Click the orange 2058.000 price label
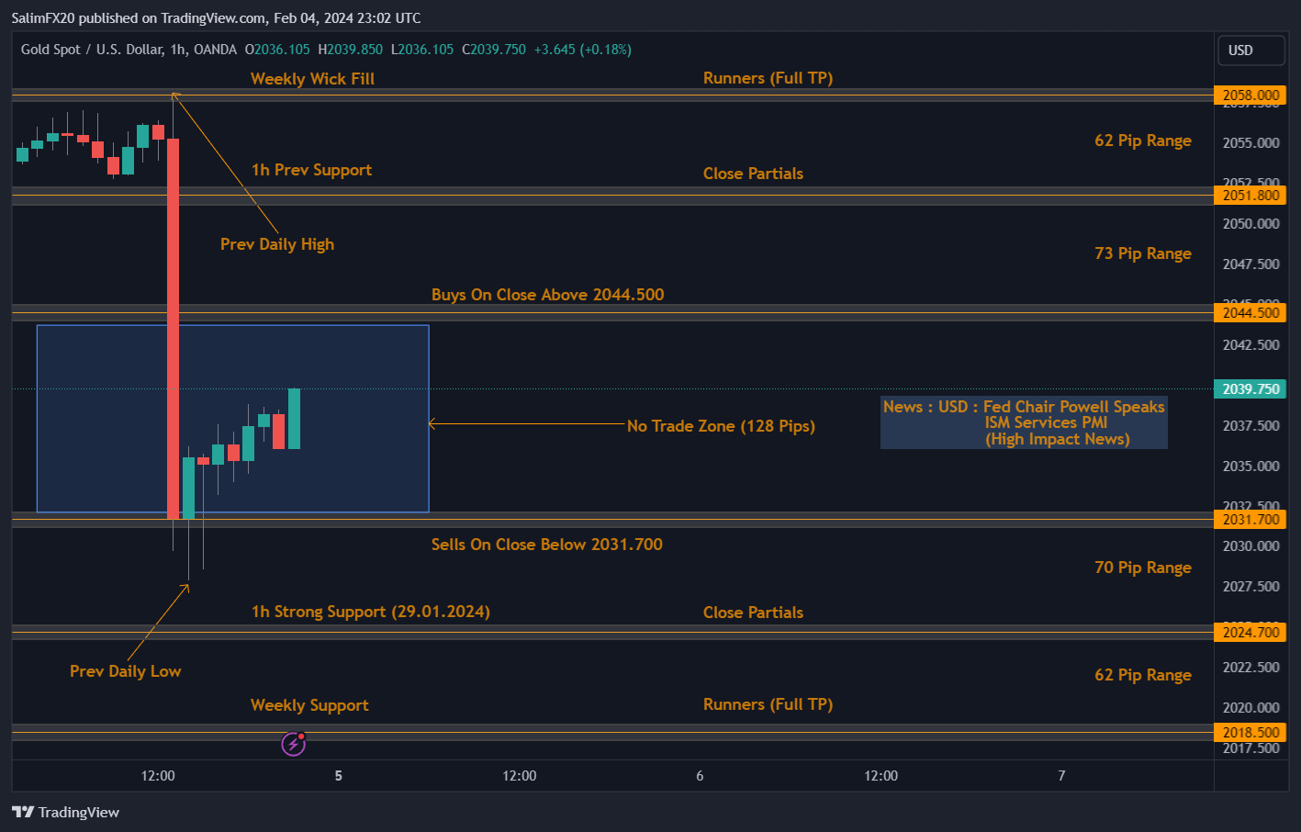 tap(1250, 95)
